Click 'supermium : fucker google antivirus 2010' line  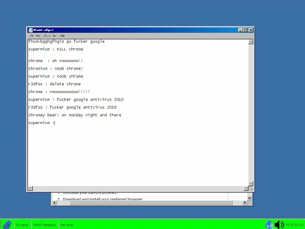click(x=76, y=100)
